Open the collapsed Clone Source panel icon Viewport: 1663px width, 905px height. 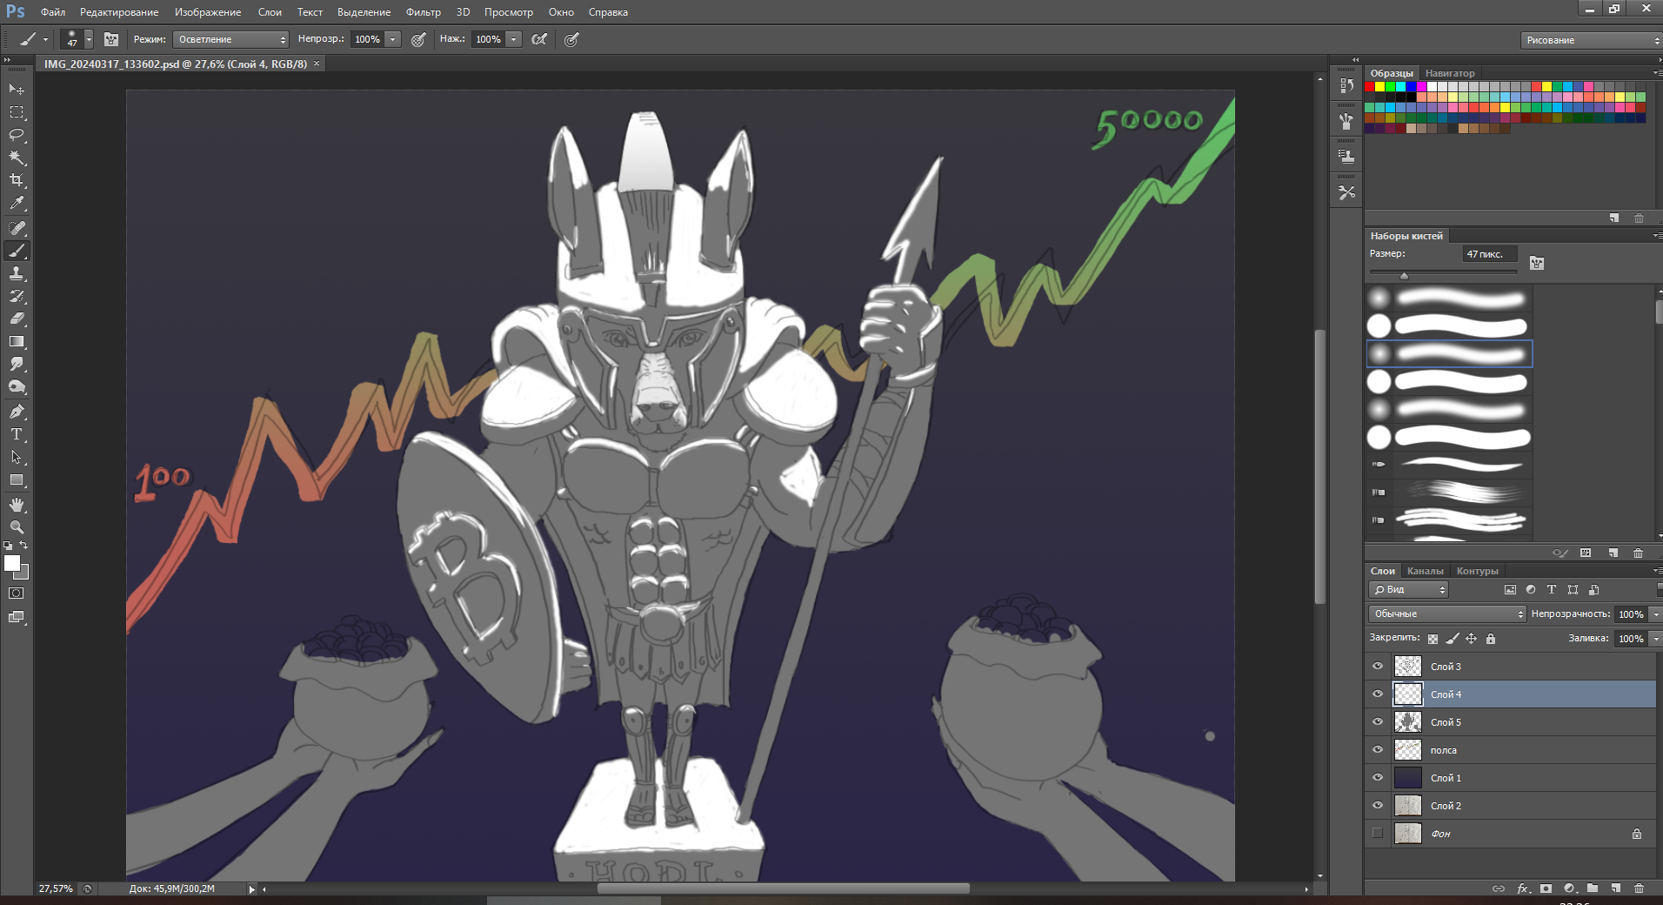1346,157
